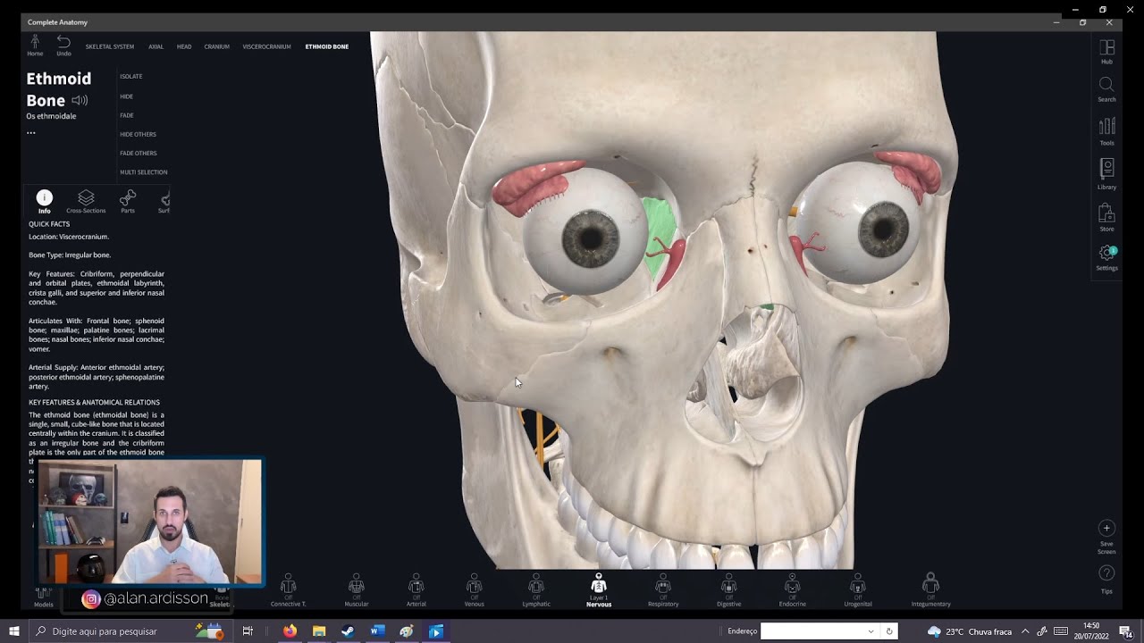1144x643 pixels.
Task: Open the notifications center icon
Action: pos(1125,631)
